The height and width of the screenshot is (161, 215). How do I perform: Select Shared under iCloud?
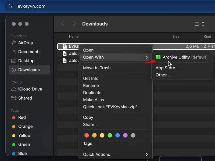pyautogui.click(x=29, y=98)
